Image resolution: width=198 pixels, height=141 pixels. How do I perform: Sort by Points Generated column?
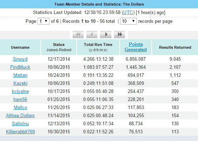point(136,47)
